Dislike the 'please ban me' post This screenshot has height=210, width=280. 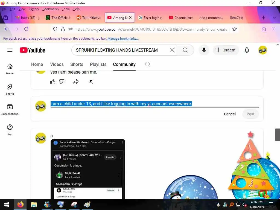coord(62,81)
